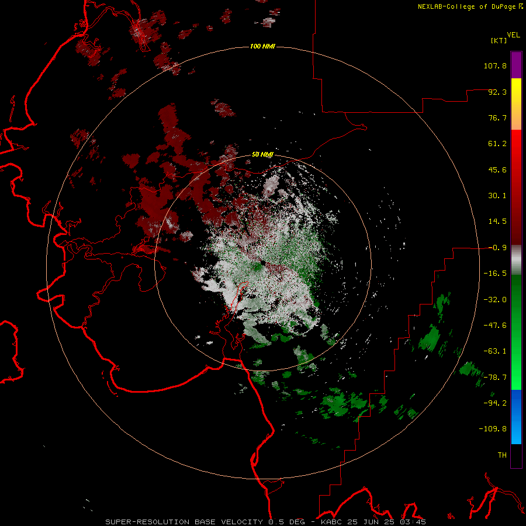
Task: Click the -109.8 velocity scale value
Action: (x=493, y=429)
